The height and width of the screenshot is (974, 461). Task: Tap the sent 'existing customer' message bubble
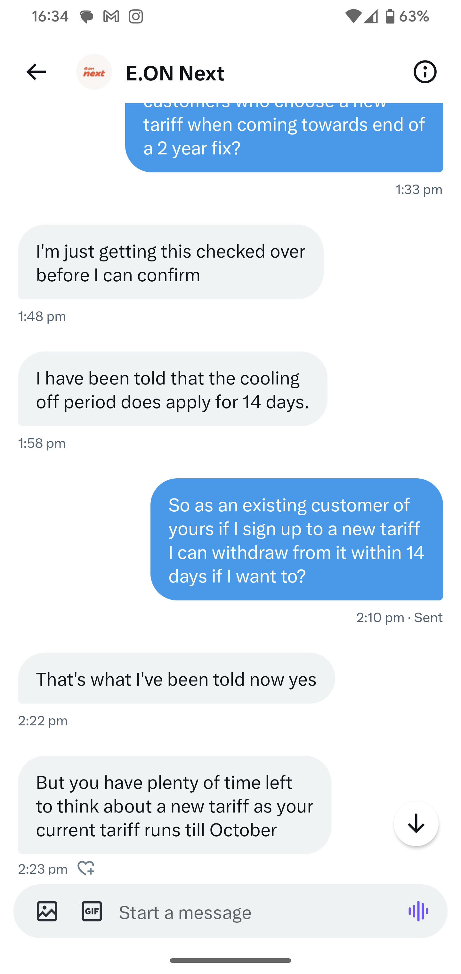pos(296,540)
